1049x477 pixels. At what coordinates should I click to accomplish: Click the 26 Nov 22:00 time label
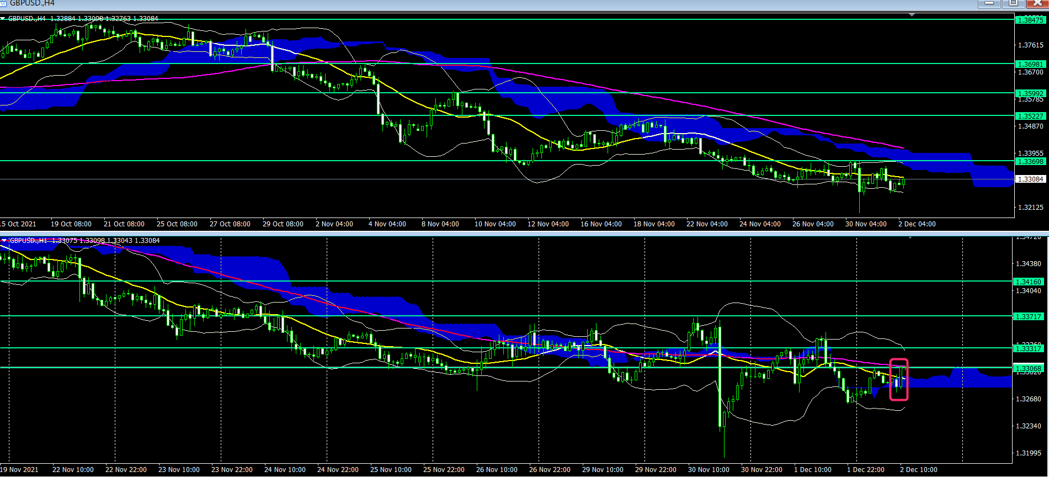coord(550,470)
